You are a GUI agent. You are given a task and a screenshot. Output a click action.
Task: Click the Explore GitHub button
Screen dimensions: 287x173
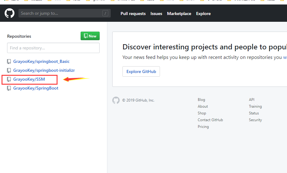(141, 71)
